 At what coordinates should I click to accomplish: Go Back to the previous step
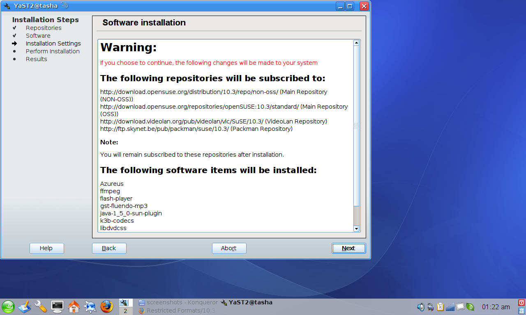[x=109, y=248]
